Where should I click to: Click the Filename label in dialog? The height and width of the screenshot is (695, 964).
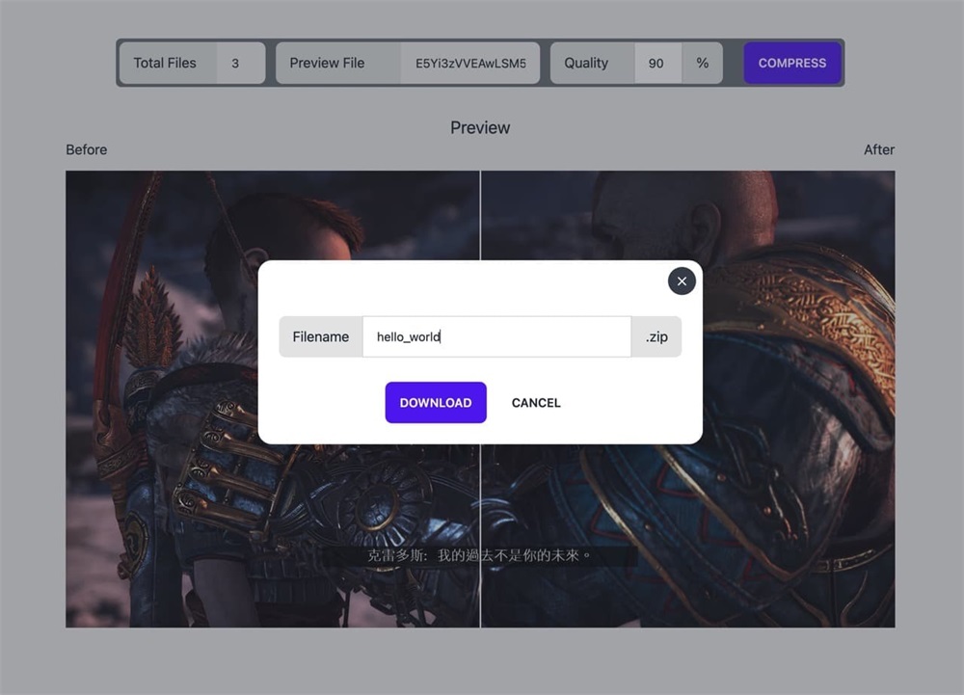(320, 336)
